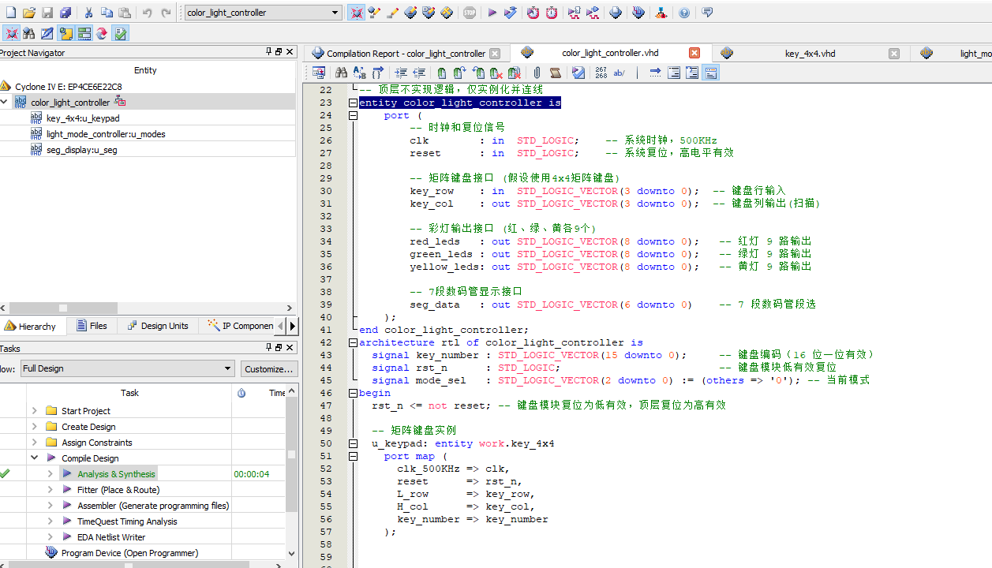
Task: Paste from clipboard
Action: 125,13
